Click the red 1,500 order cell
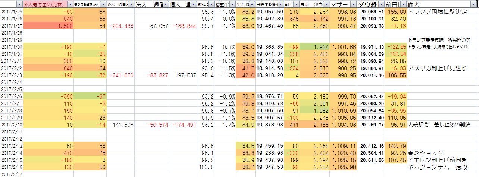This screenshot has height=177, width=479. pyautogui.click(x=48, y=26)
